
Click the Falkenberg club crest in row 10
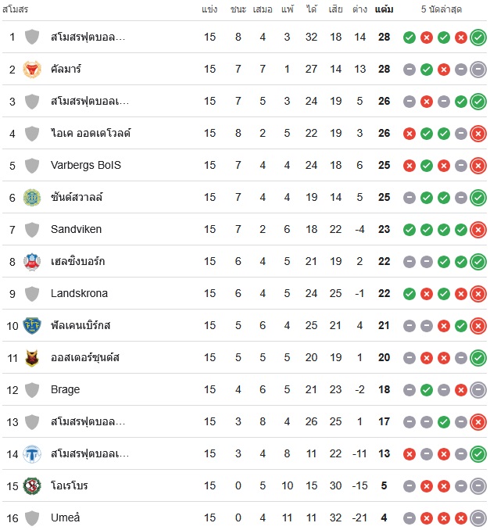pos(32,325)
